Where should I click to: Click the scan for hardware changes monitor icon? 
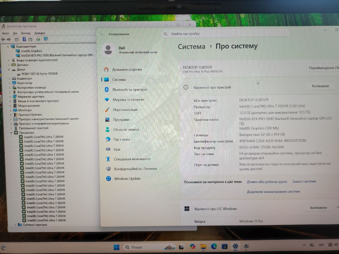coord(46,39)
